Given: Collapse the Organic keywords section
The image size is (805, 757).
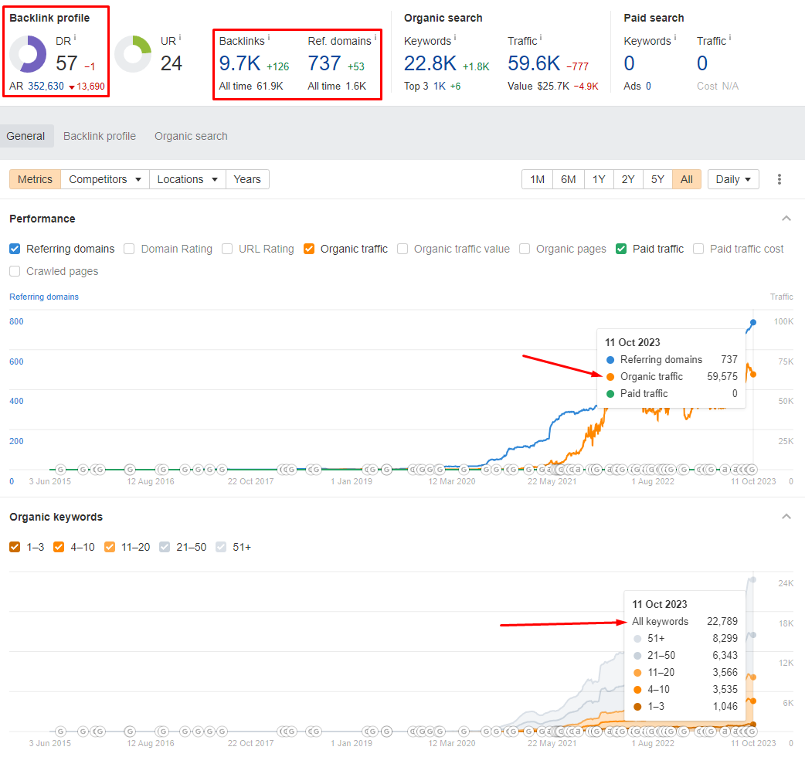Looking at the screenshot, I should (x=786, y=516).
